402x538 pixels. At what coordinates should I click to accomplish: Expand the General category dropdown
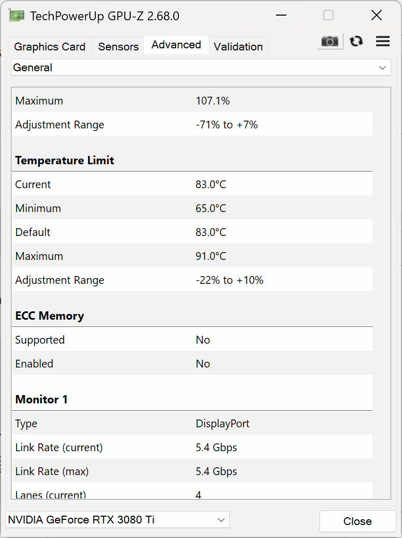(x=201, y=68)
